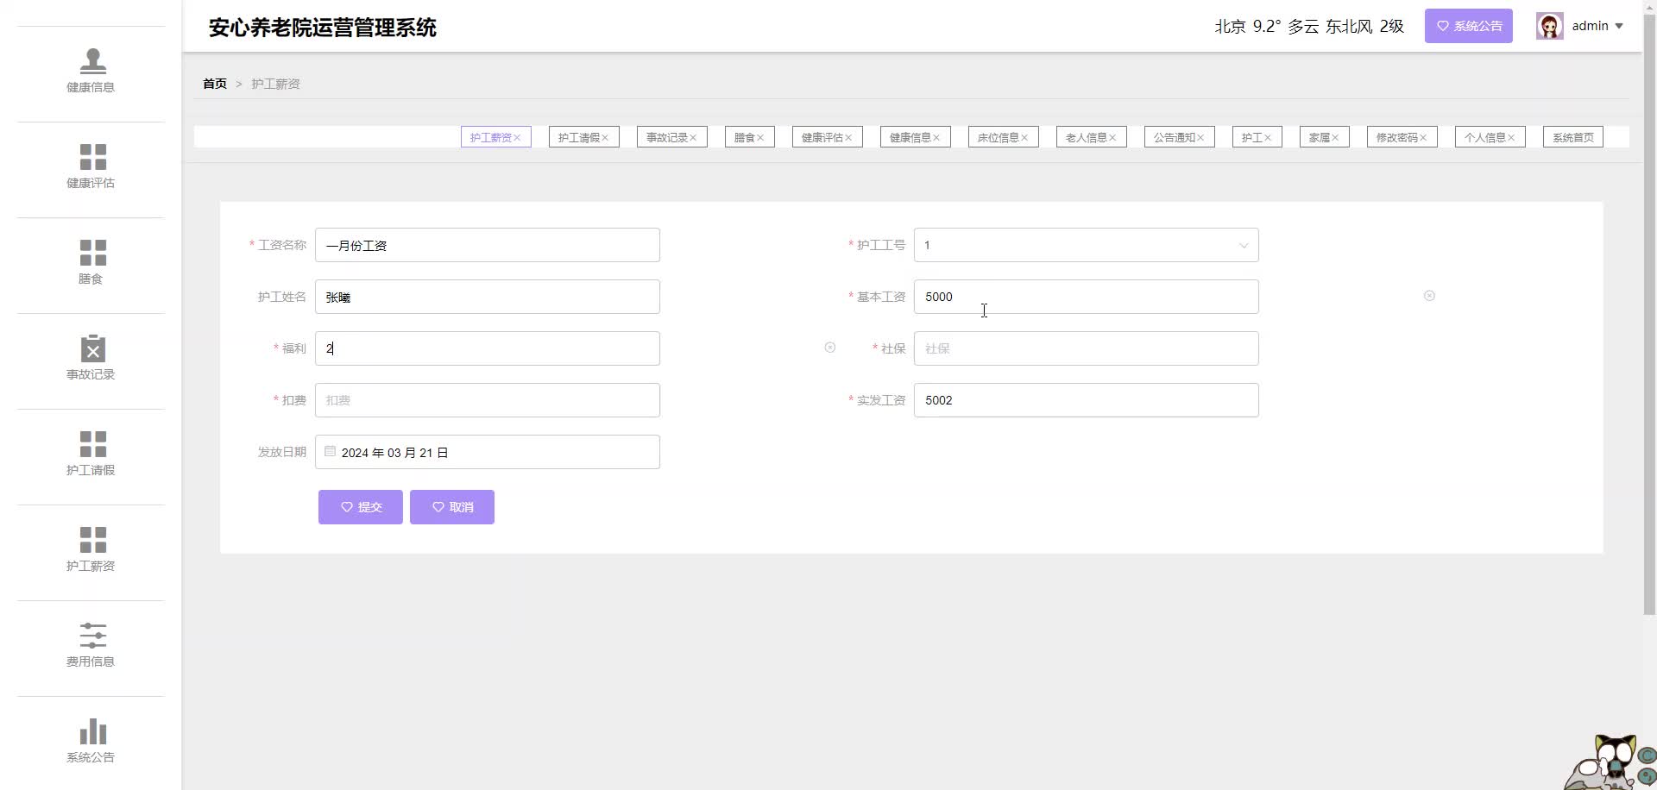Image resolution: width=1657 pixels, height=790 pixels.
Task: Clear the 福利 field with its x icon
Action: tap(829, 348)
